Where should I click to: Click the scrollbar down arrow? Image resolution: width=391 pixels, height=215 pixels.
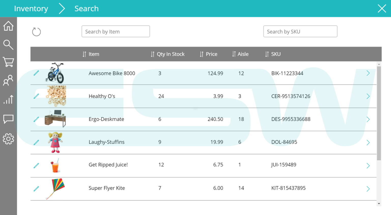[x=379, y=204]
